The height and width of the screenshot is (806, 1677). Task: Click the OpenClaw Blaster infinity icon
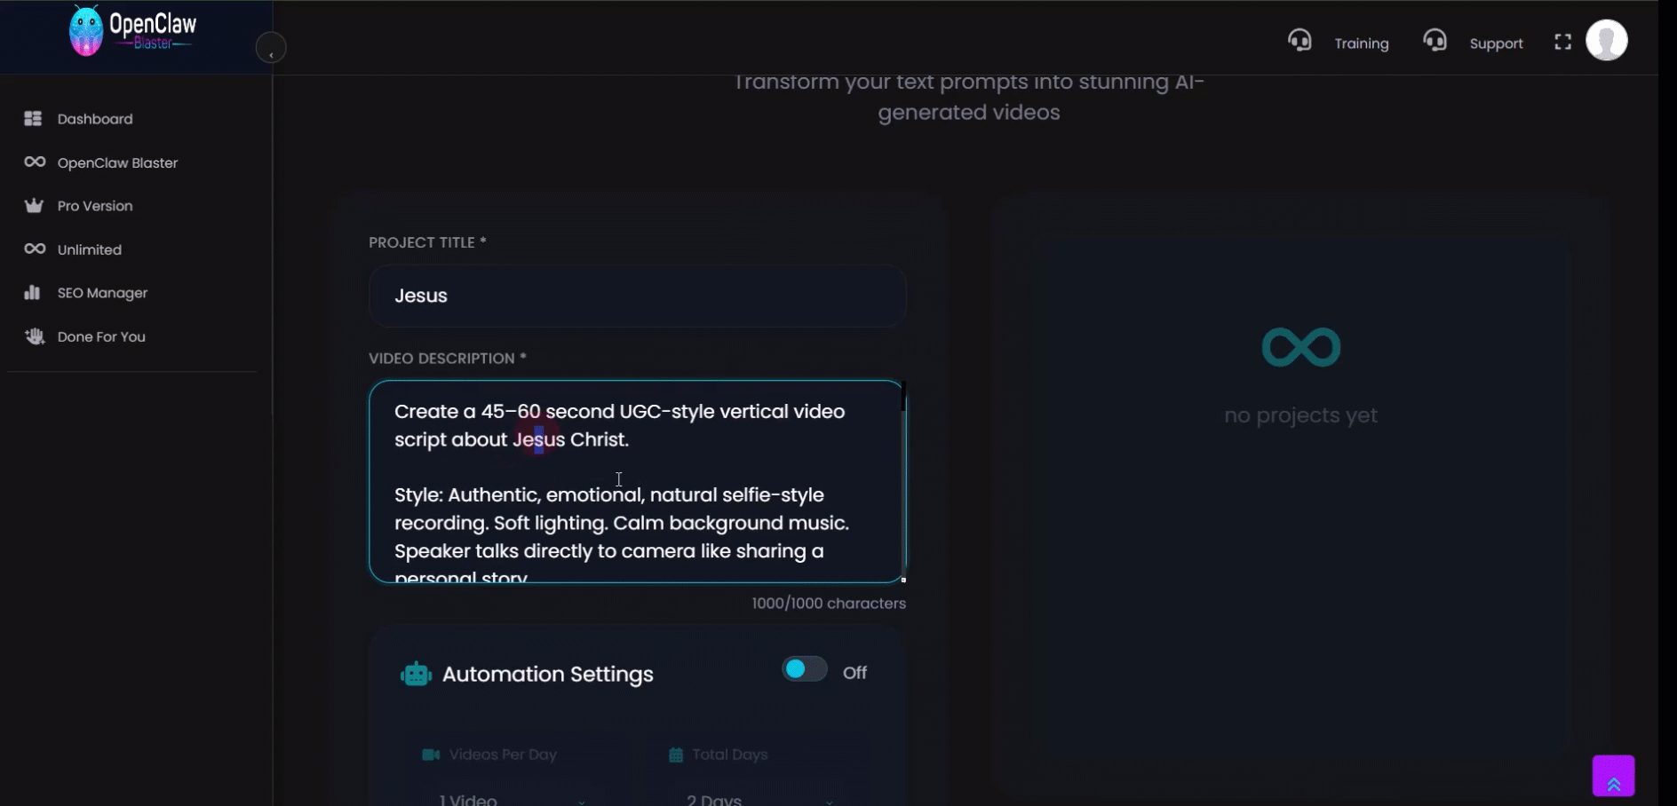point(35,162)
